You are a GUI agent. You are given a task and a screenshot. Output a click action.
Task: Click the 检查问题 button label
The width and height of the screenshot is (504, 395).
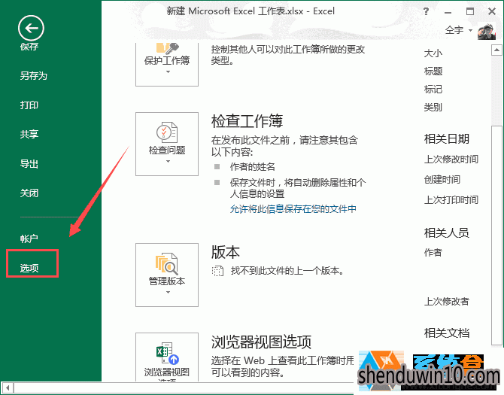pos(167,150)
